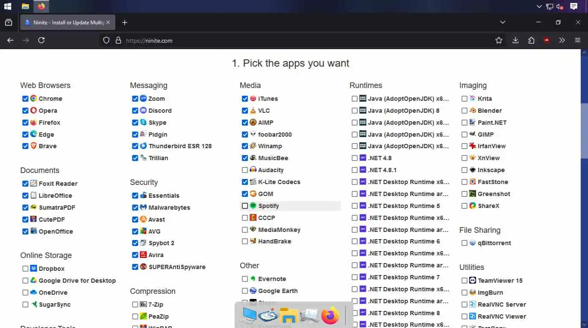Open Windows Start menu
Image resolution: width=588 pixels, height=328 pixels.
coord(8,6)
